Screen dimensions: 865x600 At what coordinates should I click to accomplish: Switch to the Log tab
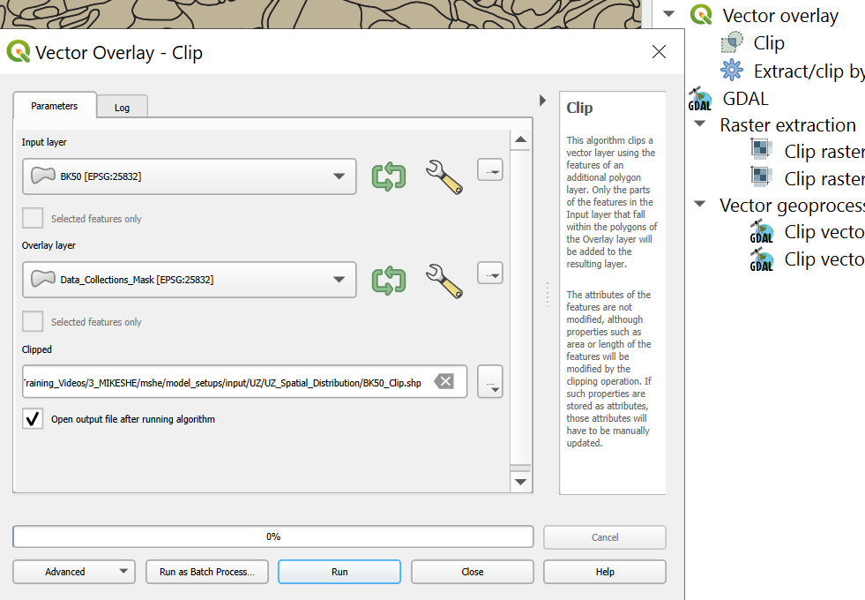(x=122, y=107)
